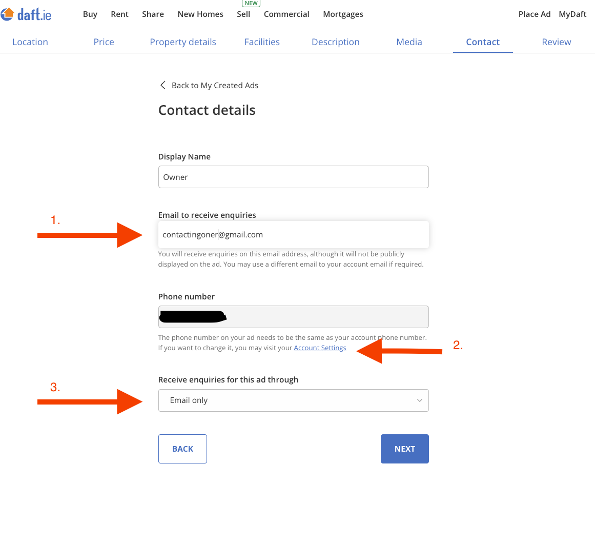Open the Mortgages navigation item
The image size is (595, 545).
point(343,14)
